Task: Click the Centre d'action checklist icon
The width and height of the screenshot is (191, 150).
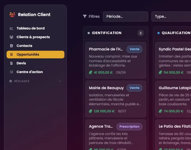Action: pyautogui.click(x=11, y=72)
